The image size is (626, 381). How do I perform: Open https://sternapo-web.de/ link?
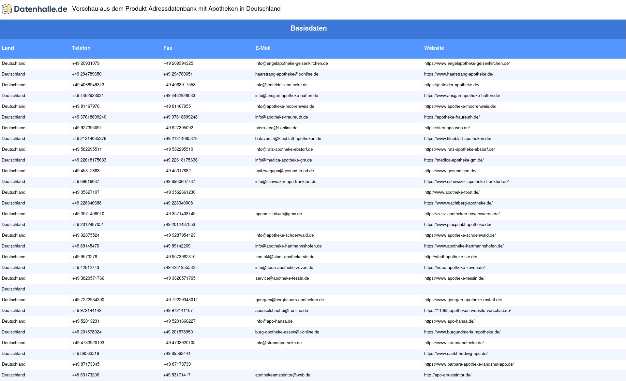(447, 128)
